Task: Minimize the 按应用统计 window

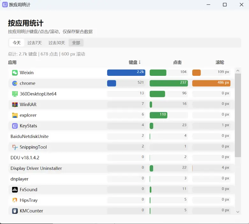Action: coord(208,4)
